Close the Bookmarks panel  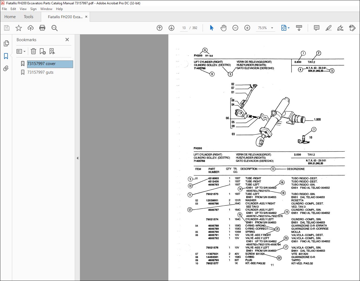(67, 40)
